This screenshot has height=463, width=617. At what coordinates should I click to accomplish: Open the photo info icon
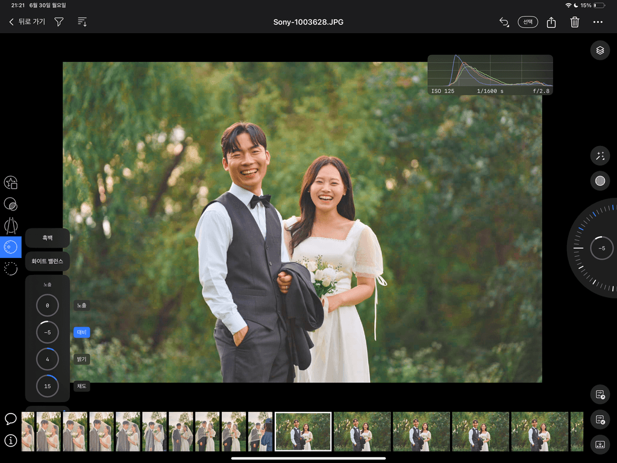[x=11, y=441]
